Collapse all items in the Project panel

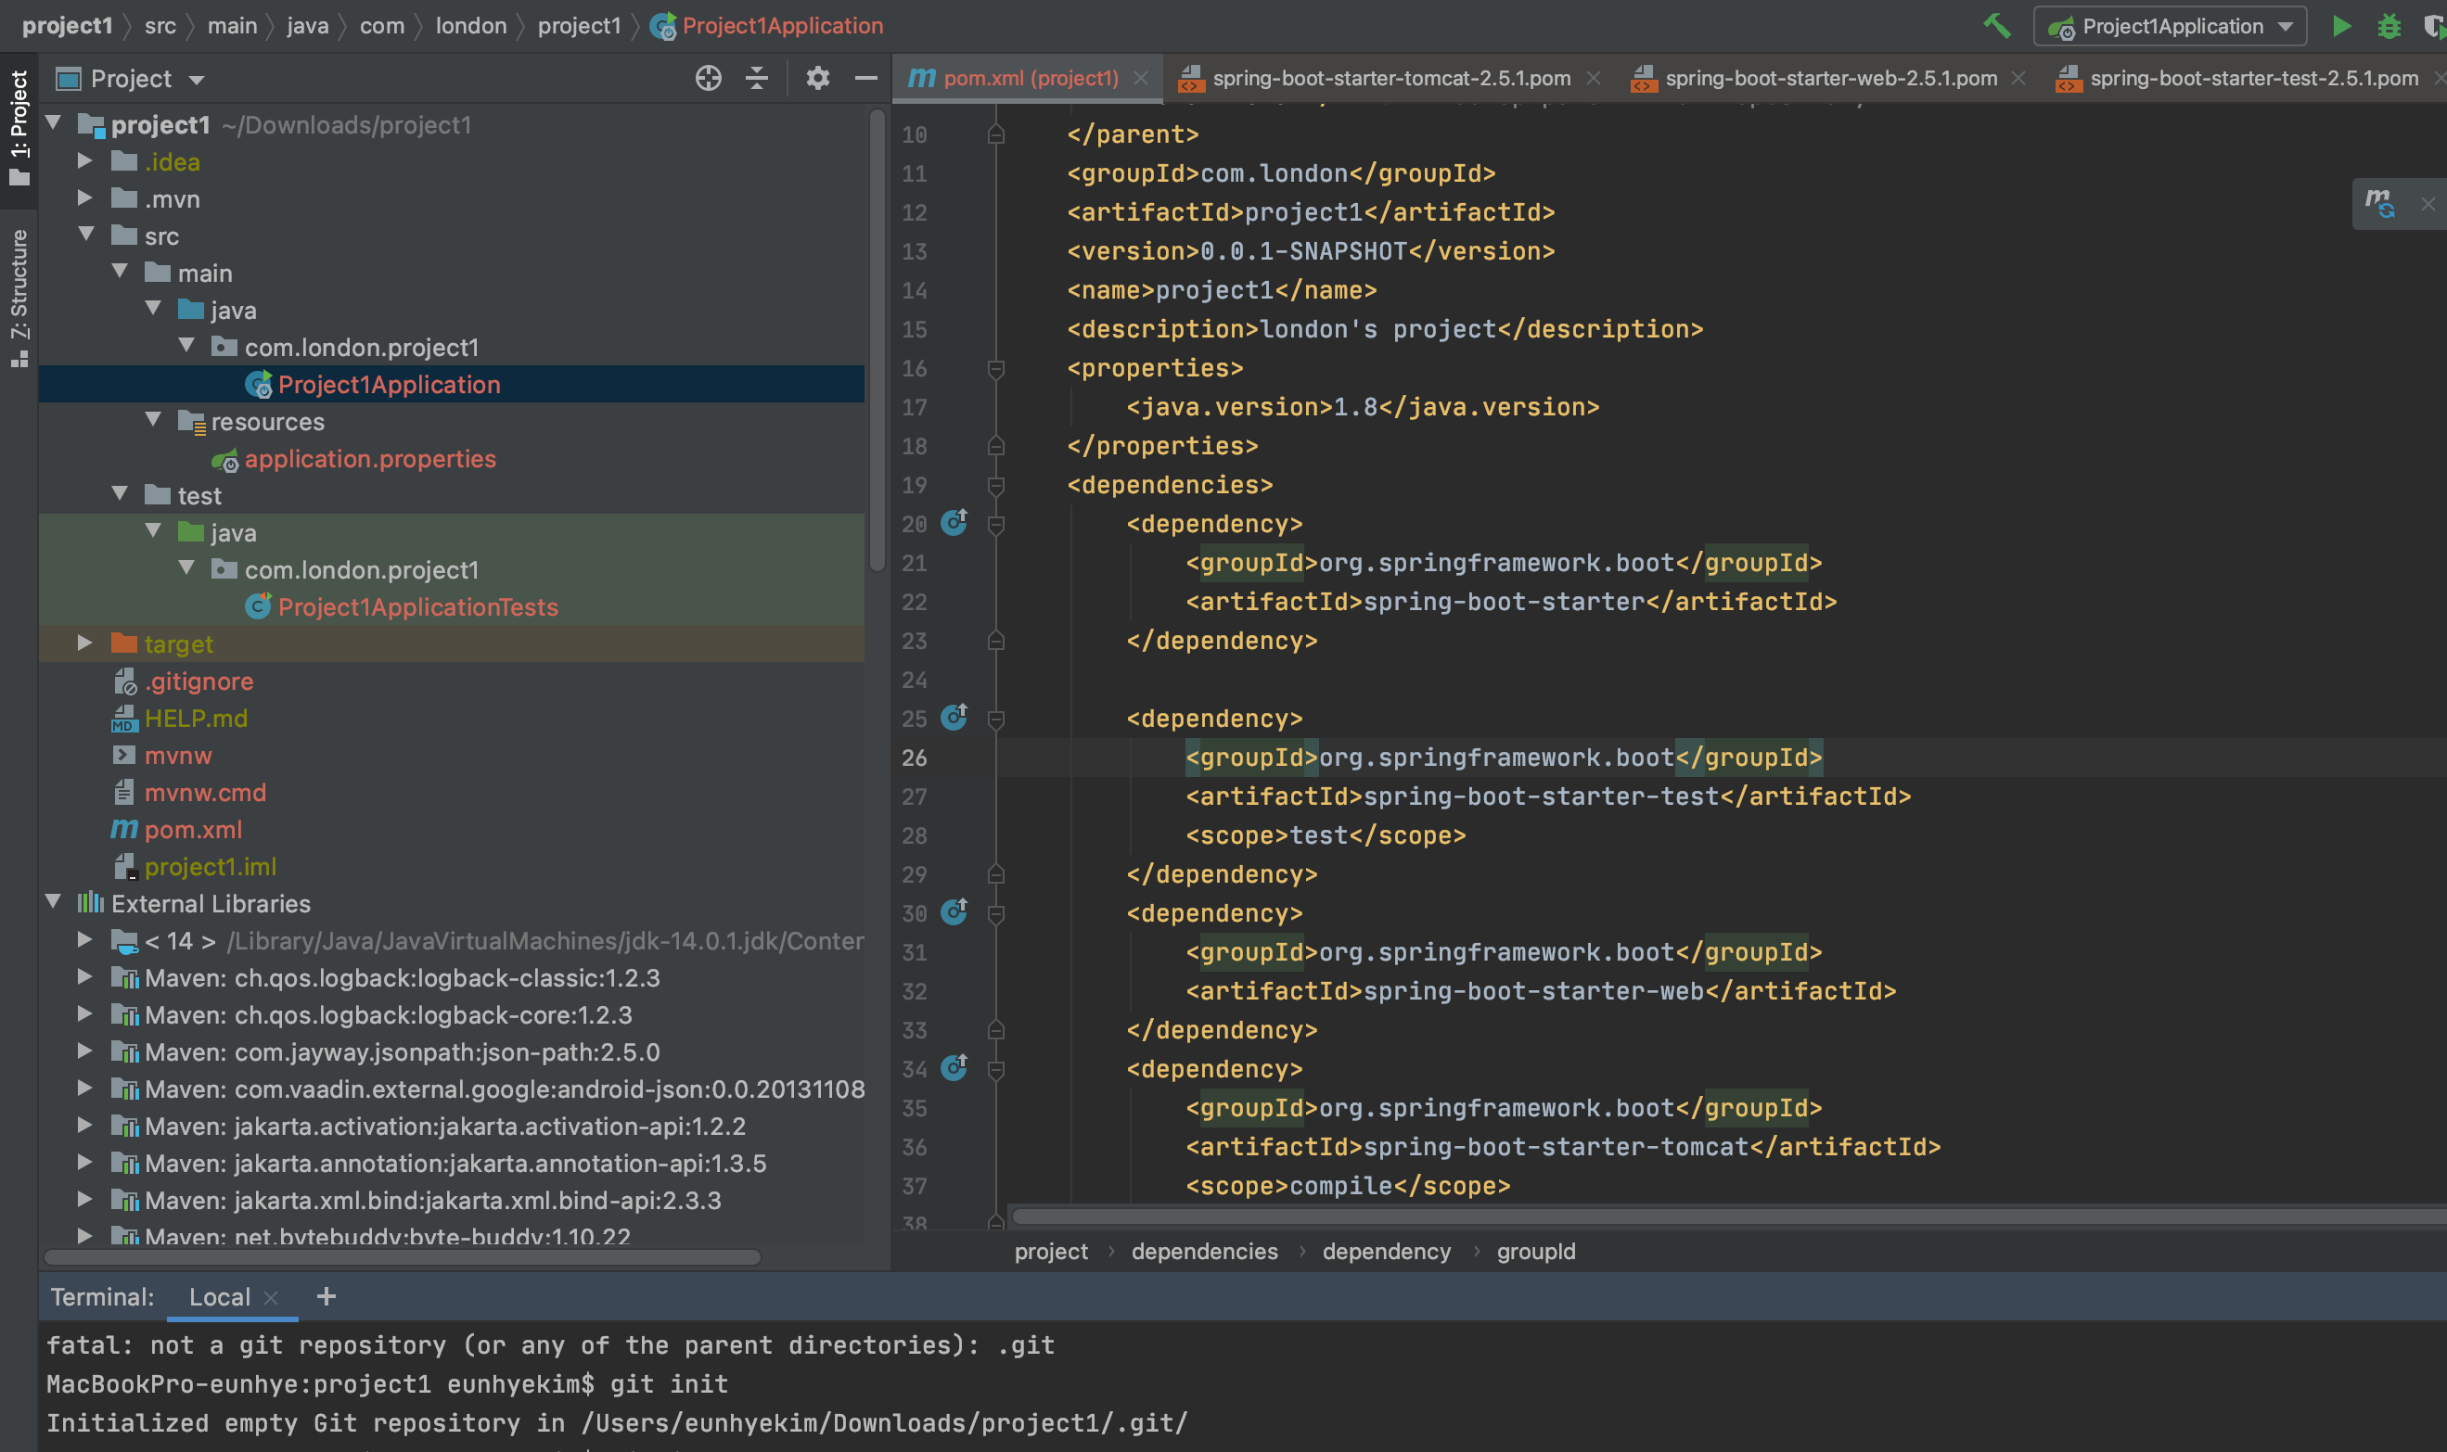tap(757, 78)
